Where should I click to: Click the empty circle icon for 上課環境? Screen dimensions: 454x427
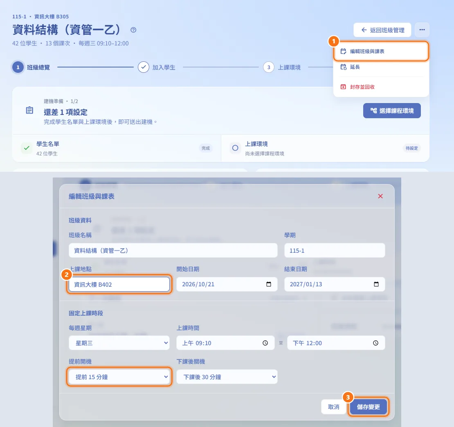coord(235,148)
